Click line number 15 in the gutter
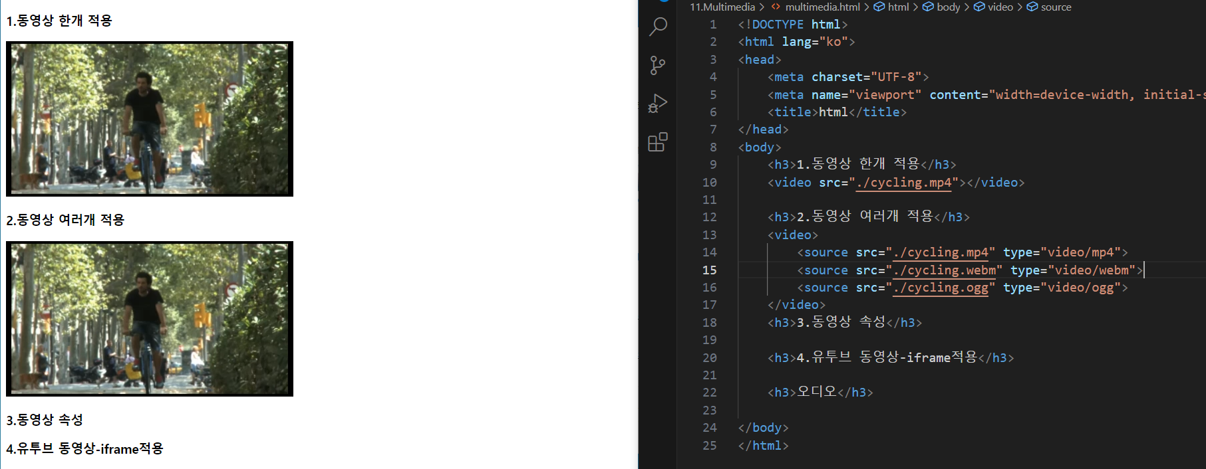The width and height of the screenshot is (1206, 469). 709,270
